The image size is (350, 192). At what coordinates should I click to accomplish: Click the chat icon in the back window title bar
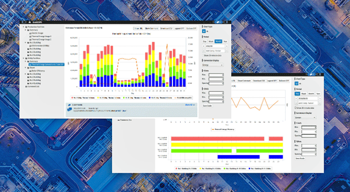point(311,74)
